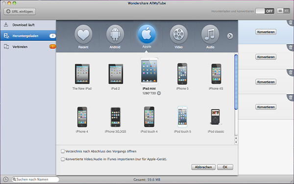Confirm with the OK button
Image resolution: width=294 pixels, height=184 pixels.
click(x=225, y=167)
